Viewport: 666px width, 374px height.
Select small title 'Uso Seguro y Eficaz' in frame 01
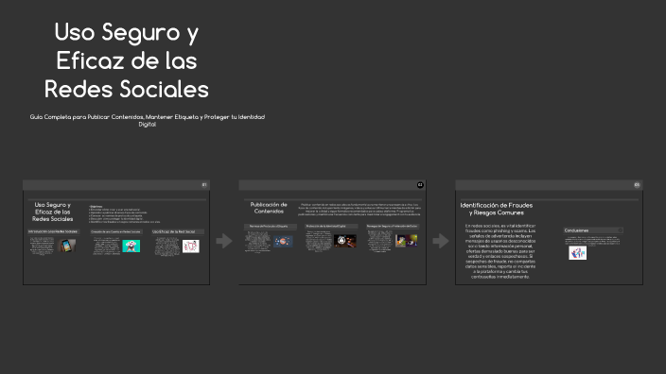53,212
